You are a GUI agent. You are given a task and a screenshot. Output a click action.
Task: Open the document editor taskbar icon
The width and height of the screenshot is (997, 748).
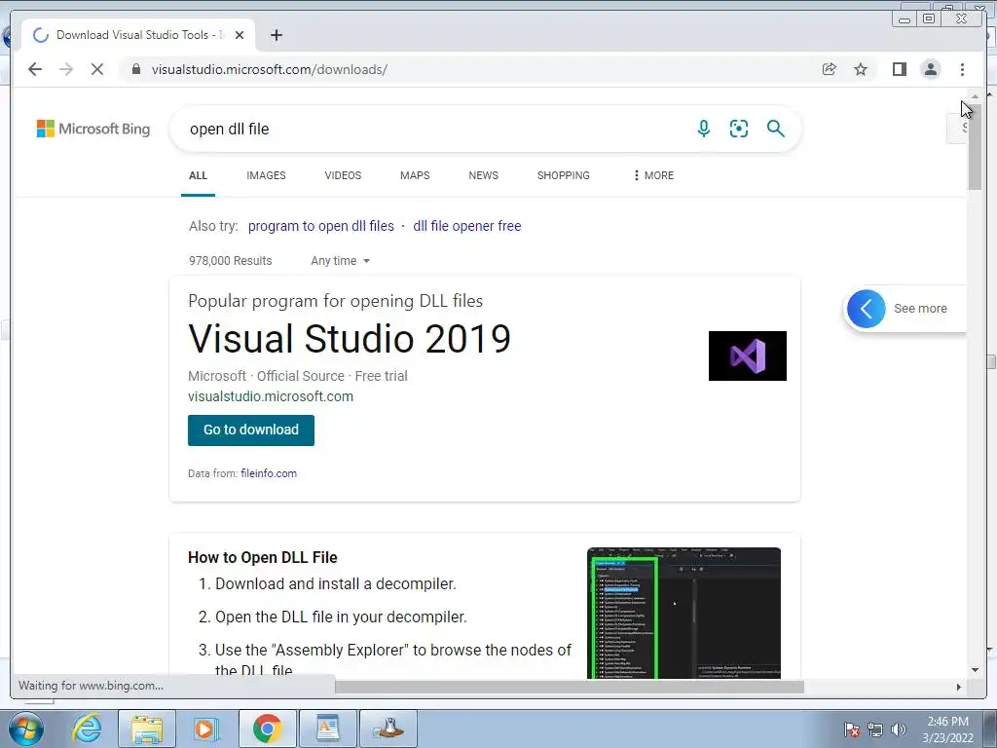tap(327, 729)
